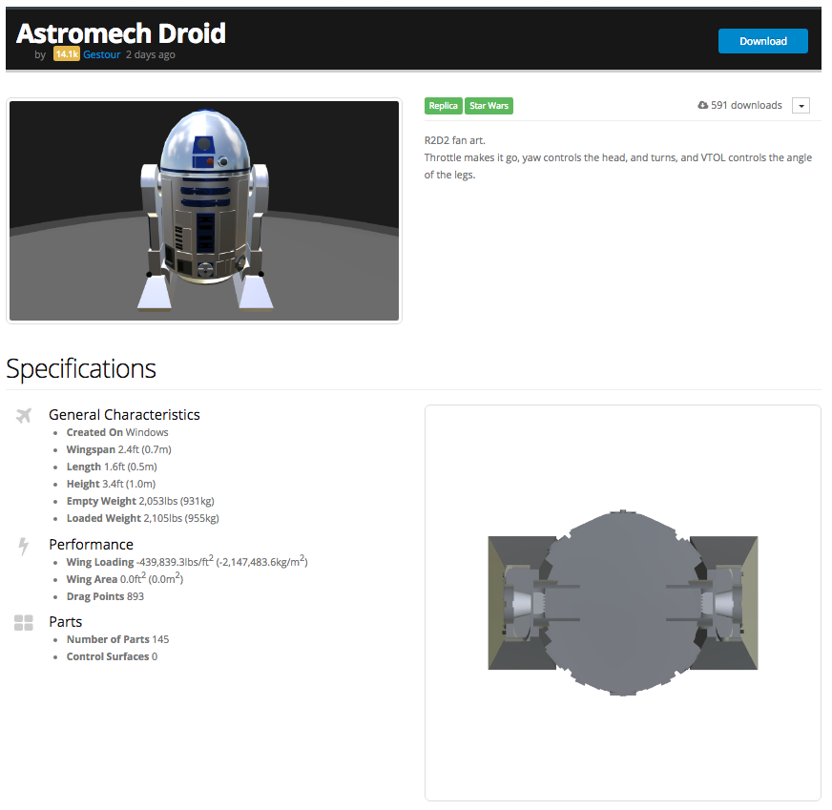Click the top-down droid blueprint view

coord(622,602)
